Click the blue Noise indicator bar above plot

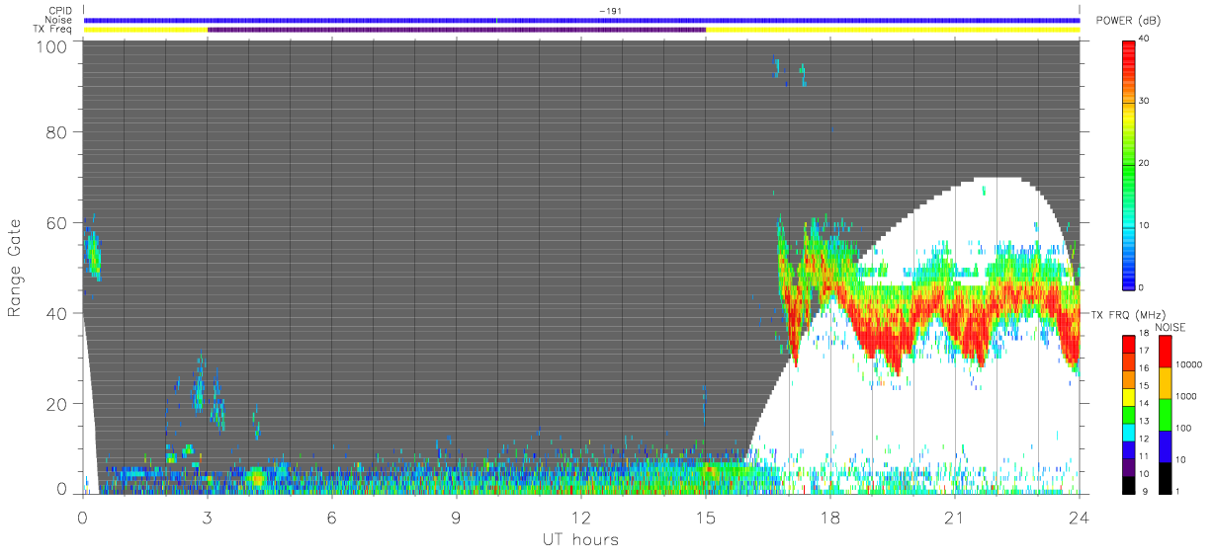pyautogui.click(x=581, y=21)
